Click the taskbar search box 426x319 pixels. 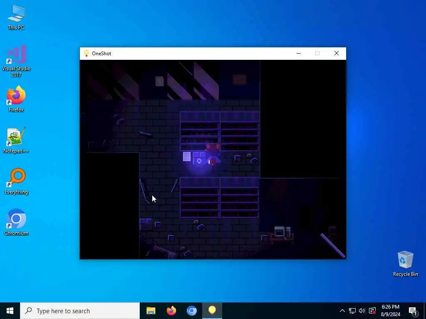pyautogui.click(x=80, y=311)
